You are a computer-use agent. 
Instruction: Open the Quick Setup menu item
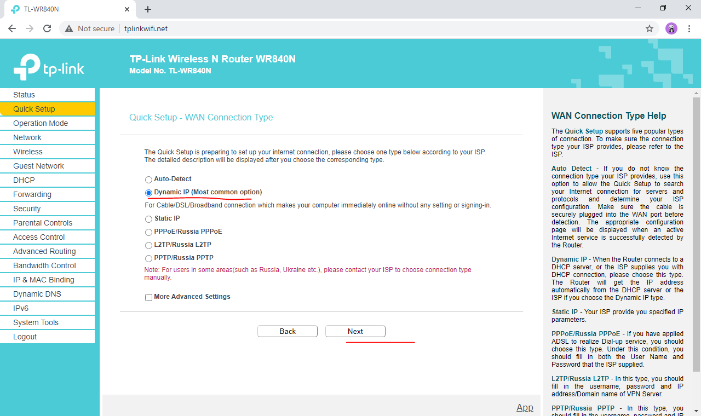click(47, 109)
